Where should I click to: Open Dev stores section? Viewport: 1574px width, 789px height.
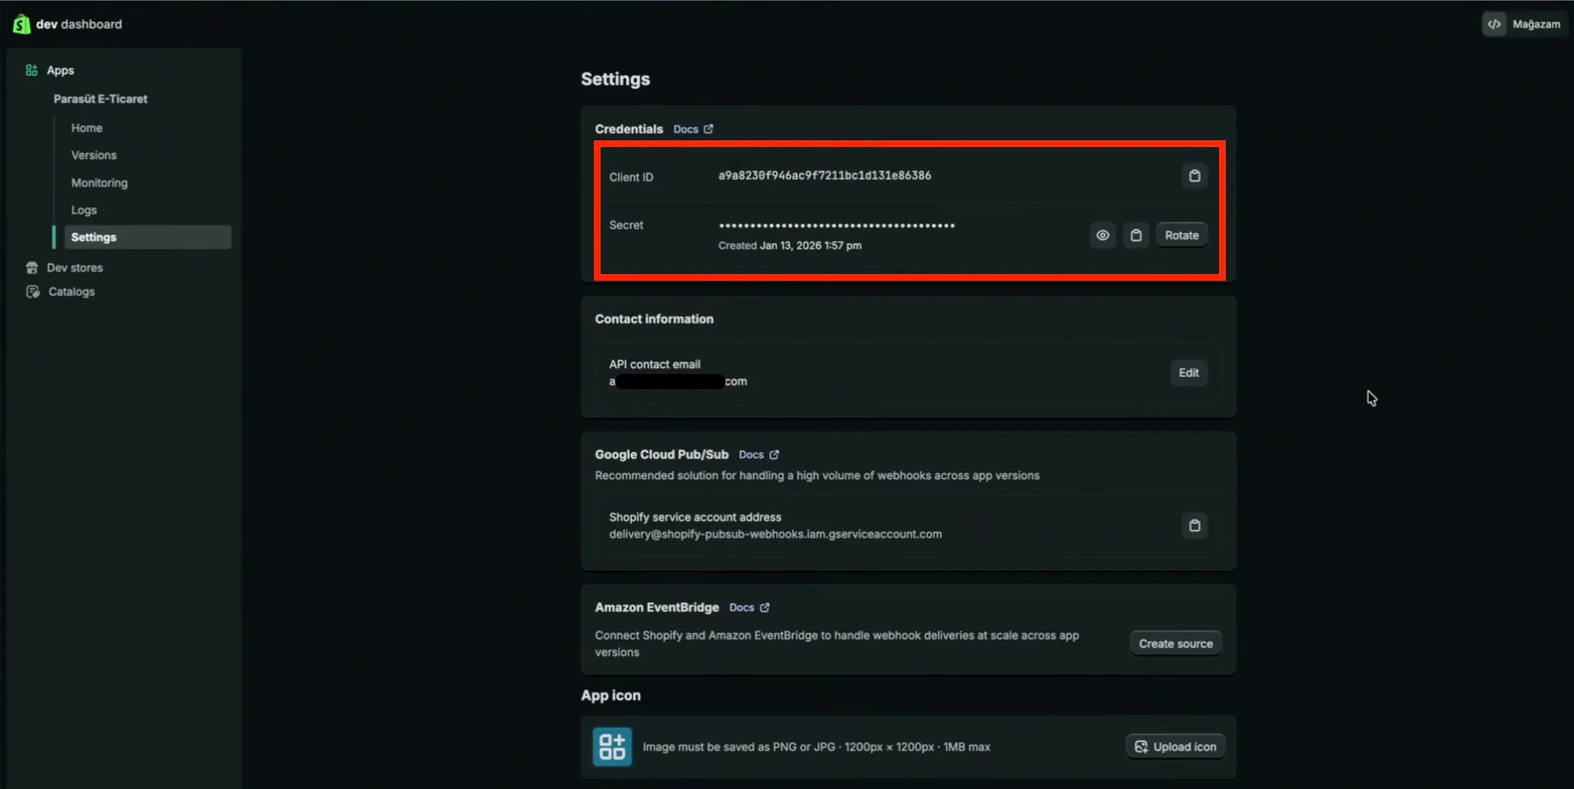[75, 267]
